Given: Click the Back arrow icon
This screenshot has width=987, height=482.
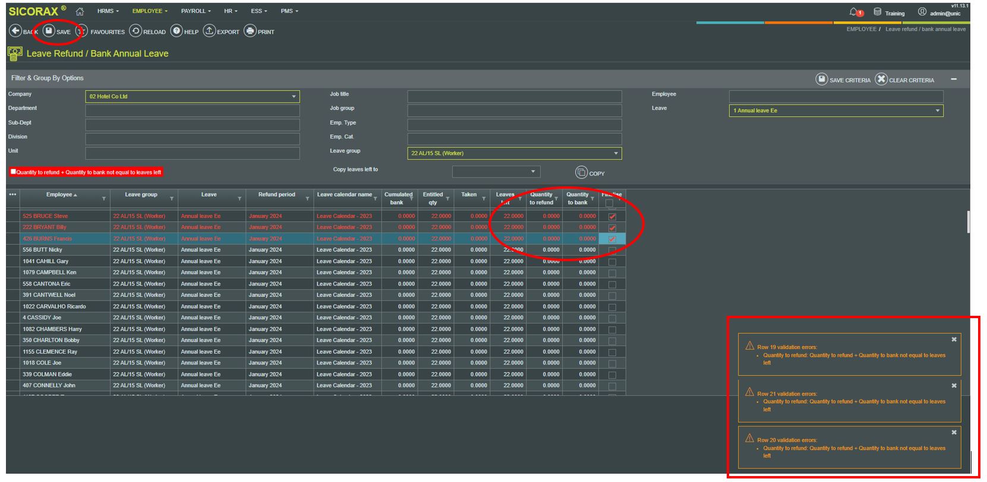Looking at the screenshot, I should click(15, 31).
